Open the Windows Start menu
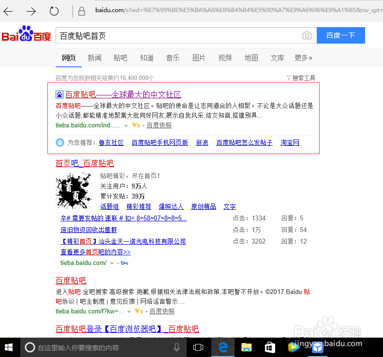This screenshot has height=357, width=383. 9,347
